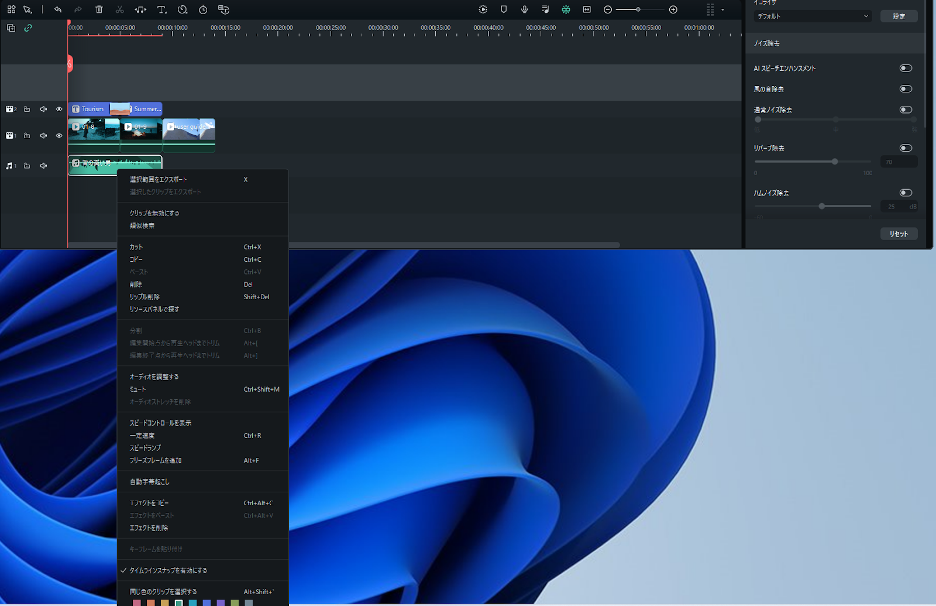Select the user guide video clip
Screen dimensions: 936x606
coord(189,136)
